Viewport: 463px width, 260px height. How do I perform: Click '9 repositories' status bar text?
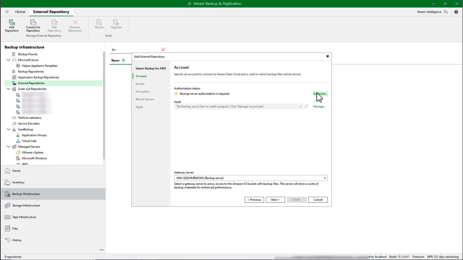(x=13, y=257)
